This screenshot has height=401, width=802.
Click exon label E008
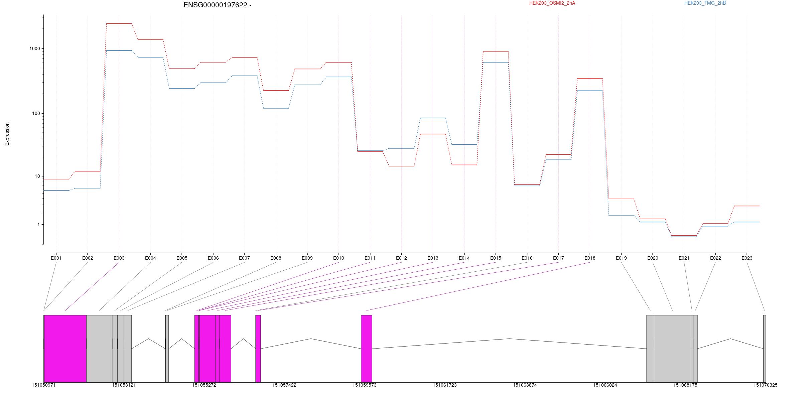click(276, 258)
